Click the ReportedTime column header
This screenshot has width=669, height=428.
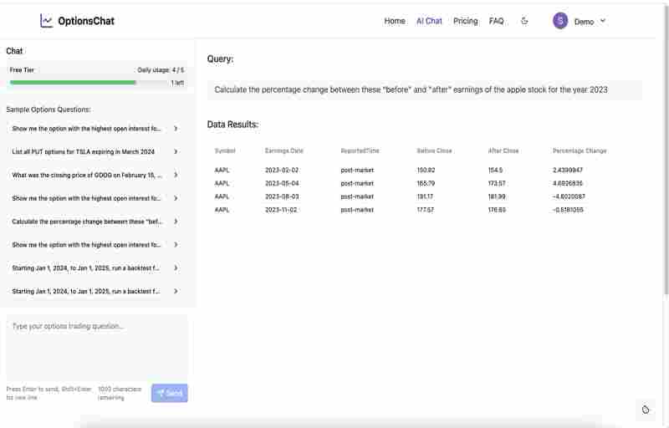[x=360, y=150]
